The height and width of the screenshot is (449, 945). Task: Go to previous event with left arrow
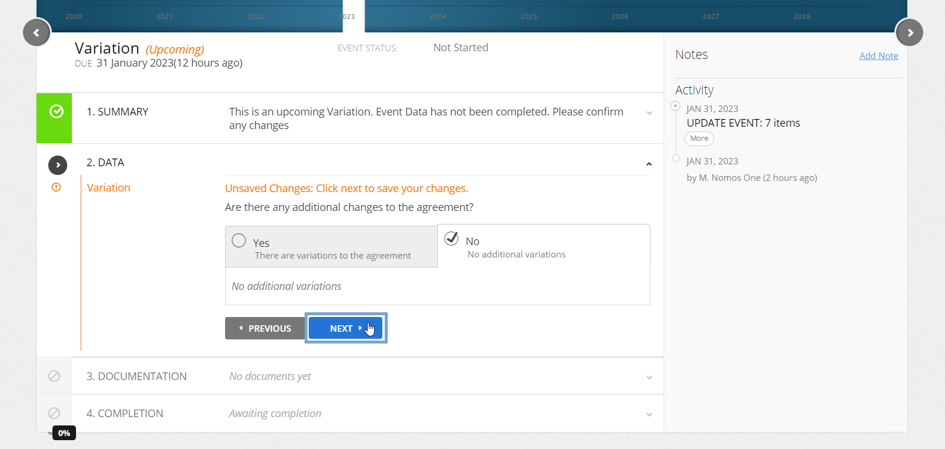pyautogui.click(x=37, y=32)
